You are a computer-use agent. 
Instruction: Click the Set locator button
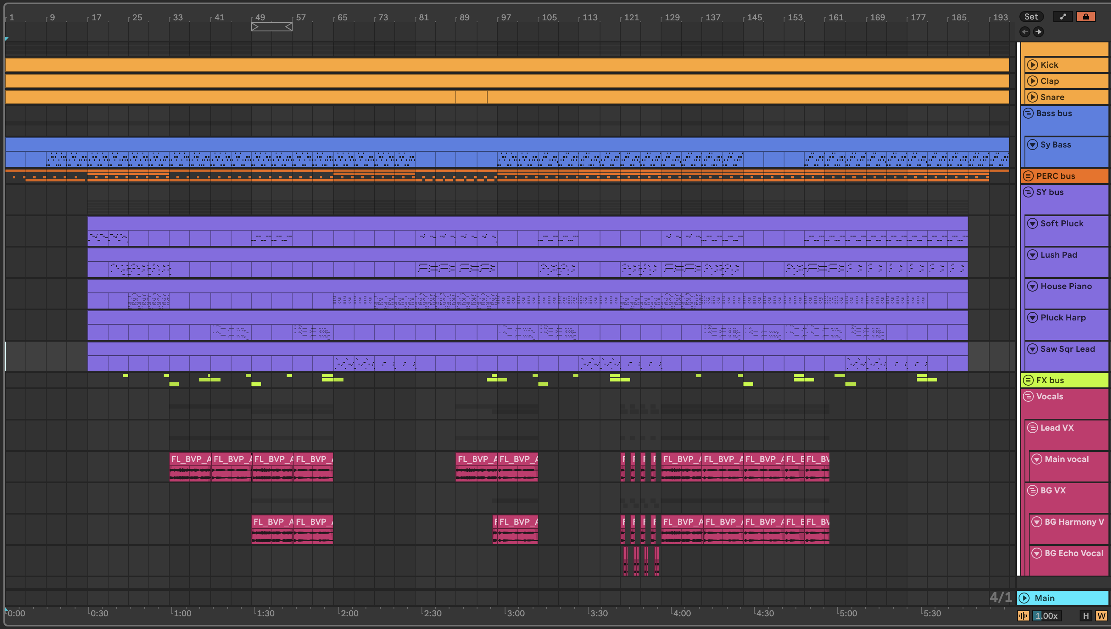tap(1030, 17)
